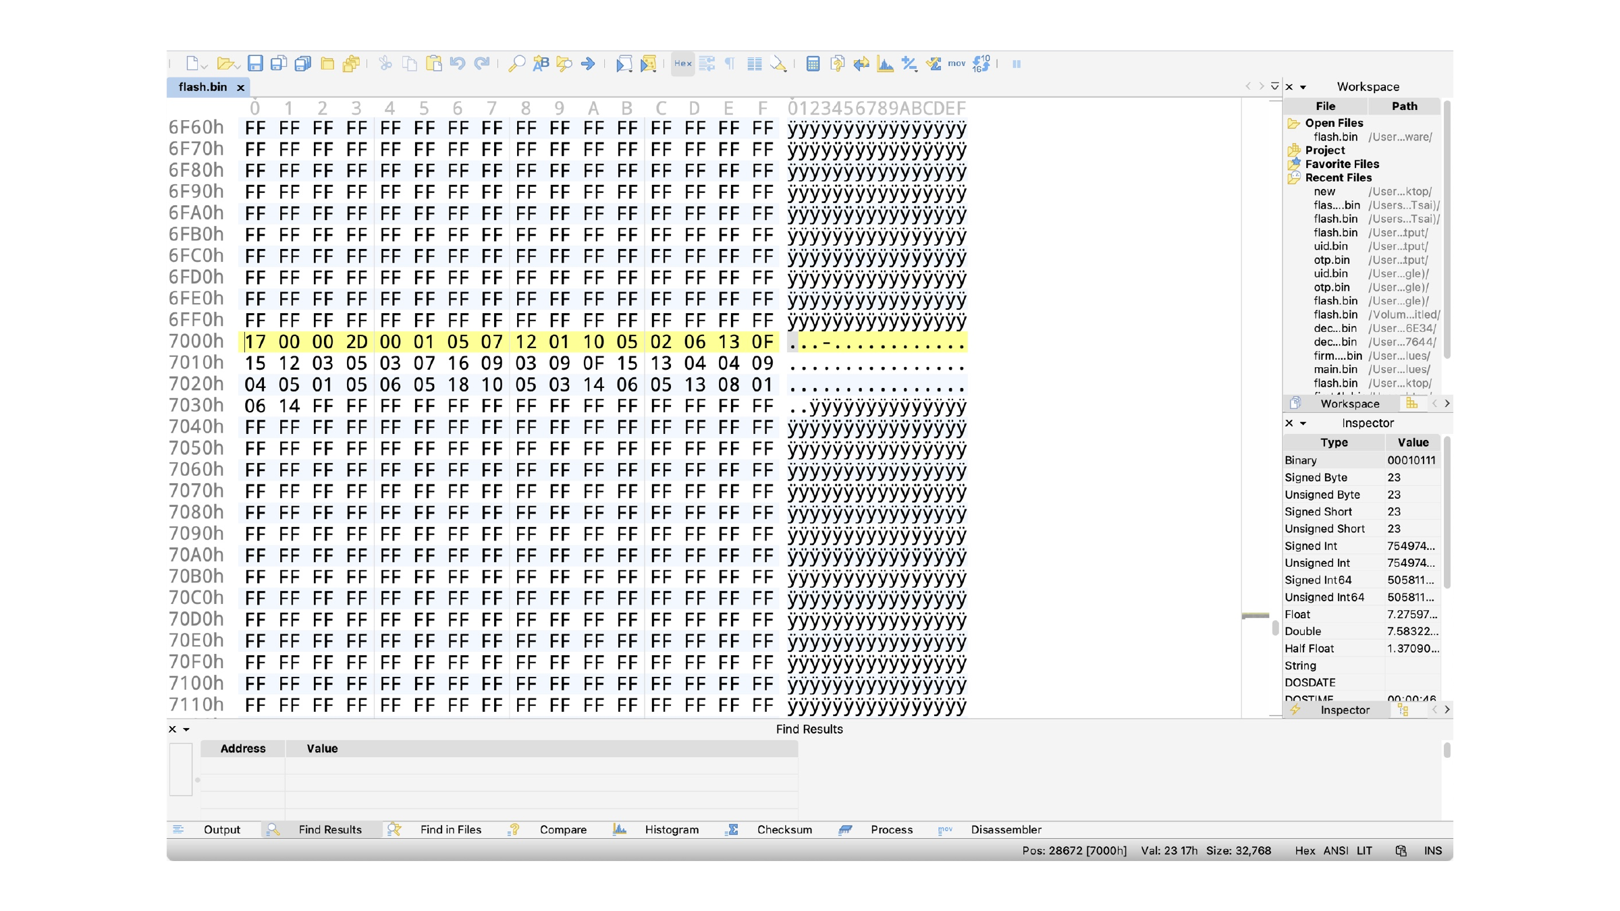1620x911 pixels.
Task: Click the Paste clipboard icon
Action: coord(434,63)
